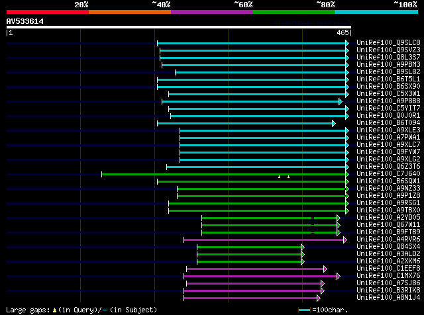Viewport: 424px width, 315px height.
Task: Select the UniRef100_Q0J0R1 label
Action: 388,115
